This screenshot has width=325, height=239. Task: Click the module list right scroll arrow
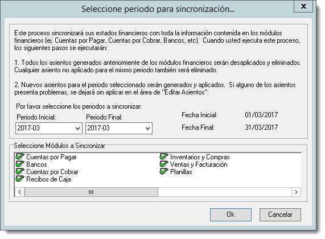click(296, 192)
